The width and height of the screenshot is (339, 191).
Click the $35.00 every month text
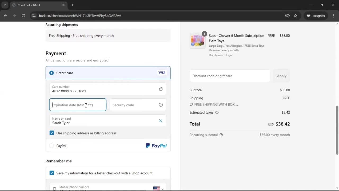pos(275,135)
